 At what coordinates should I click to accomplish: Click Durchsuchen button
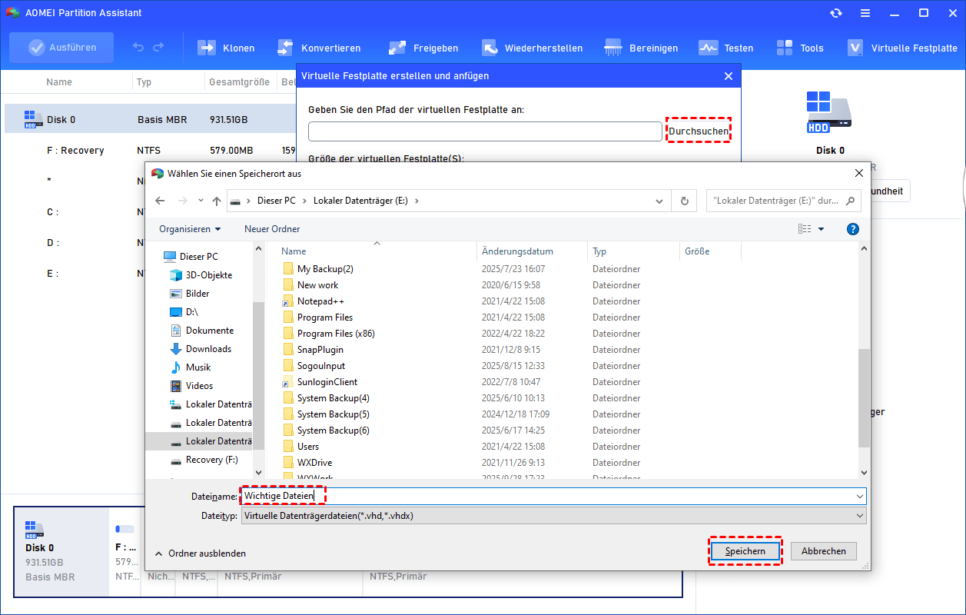[698, 131]
